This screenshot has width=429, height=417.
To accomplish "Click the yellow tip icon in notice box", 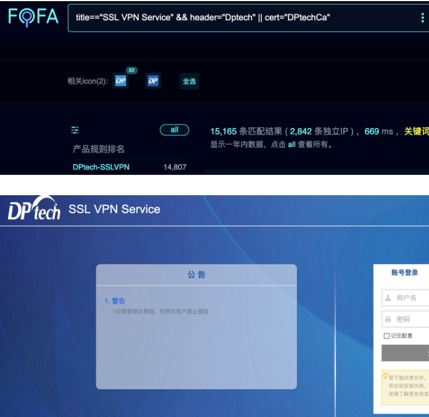I will pyautogui.click(x=385, y=376).
